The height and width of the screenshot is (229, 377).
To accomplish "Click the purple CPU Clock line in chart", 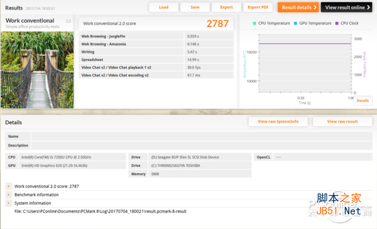I will (x=305, y=43).
